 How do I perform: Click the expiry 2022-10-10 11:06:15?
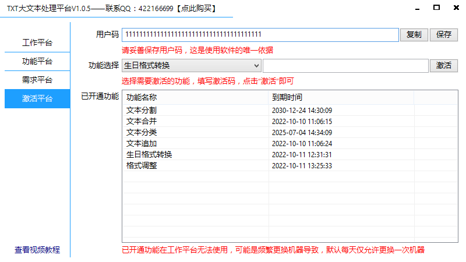[302, 122]
